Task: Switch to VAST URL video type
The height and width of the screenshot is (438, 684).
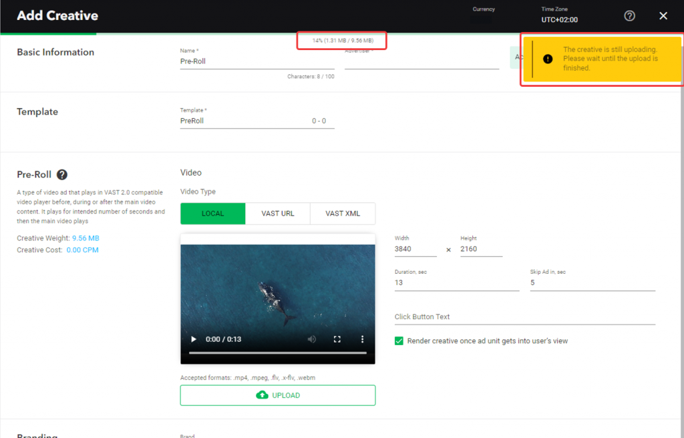Action: point(277,214)
